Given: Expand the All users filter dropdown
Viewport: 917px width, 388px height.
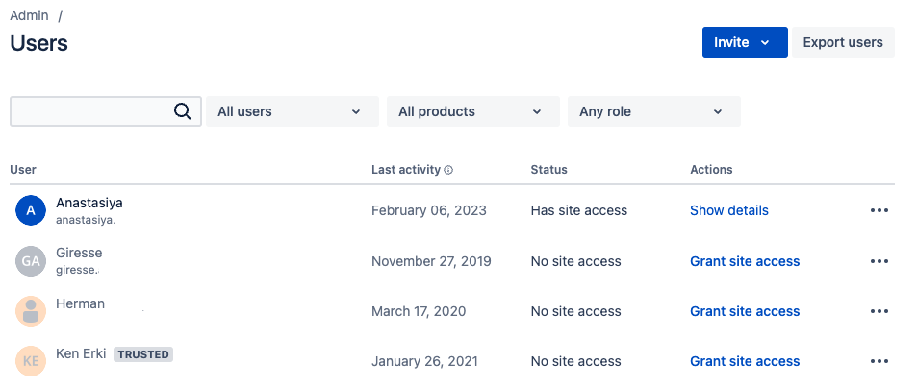Looking at the screenshot, I should click(x=293, y=111).
